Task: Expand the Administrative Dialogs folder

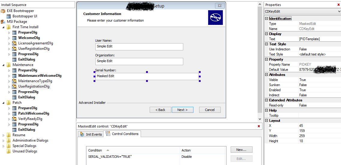Action: (x=4, y=140)
